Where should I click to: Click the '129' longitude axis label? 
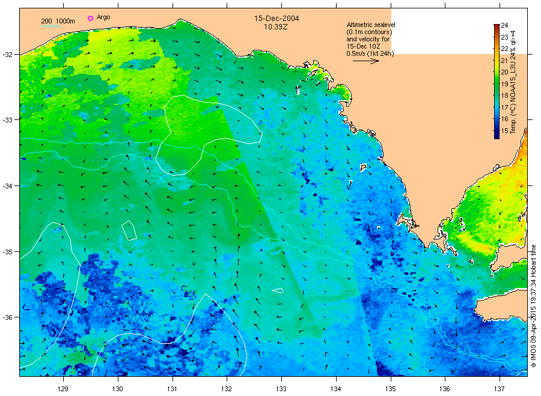pyautogui.click(x=63, y=389)
